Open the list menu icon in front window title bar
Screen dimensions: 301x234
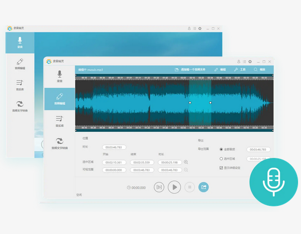[x=244, y=62]
